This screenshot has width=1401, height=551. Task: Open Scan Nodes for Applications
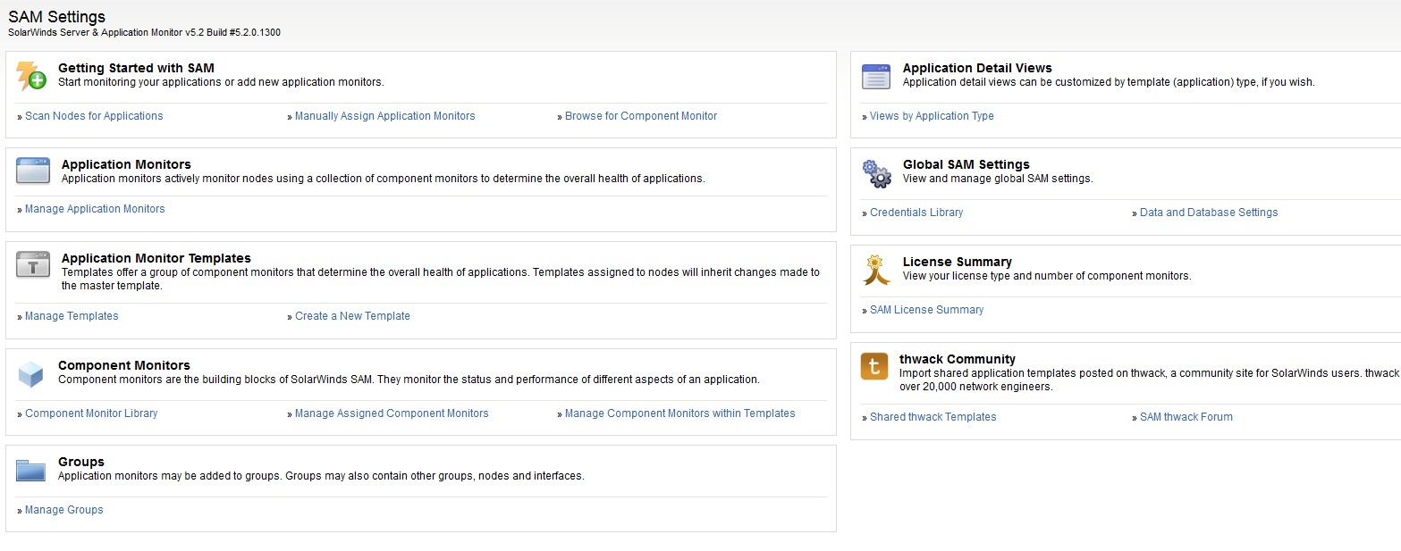pyautogui.click(x=94, y=116)
